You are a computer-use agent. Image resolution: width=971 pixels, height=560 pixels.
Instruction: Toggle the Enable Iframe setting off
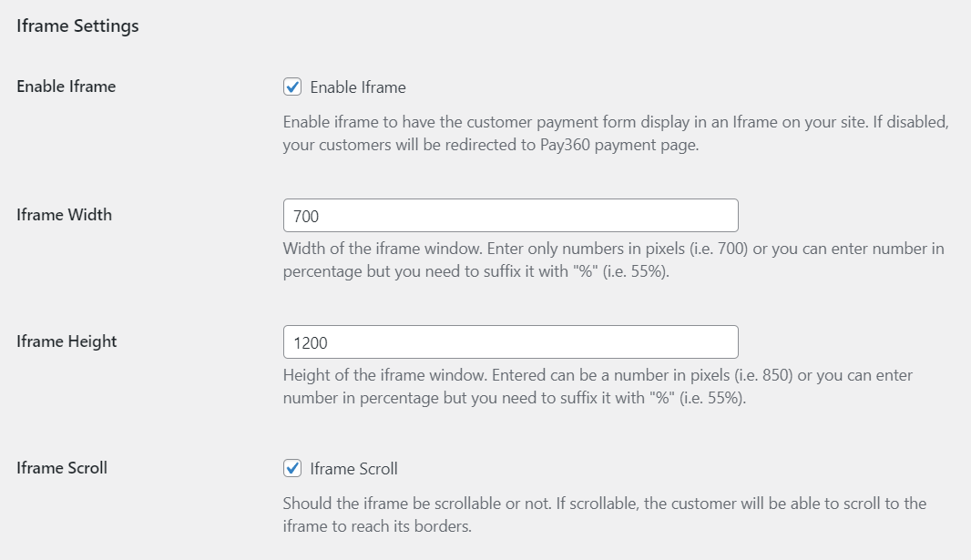[294, 87]
